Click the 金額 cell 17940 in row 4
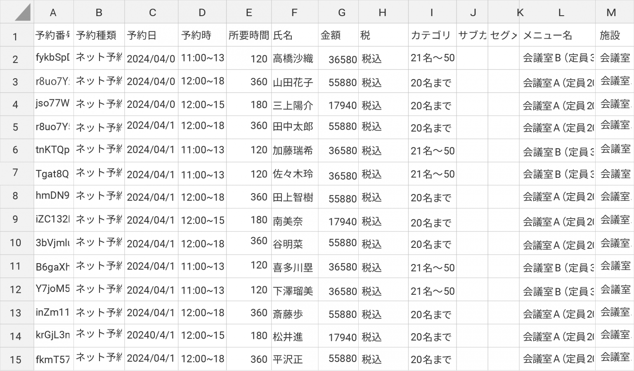This screenshot has width=634, height=371. point(339,105)
